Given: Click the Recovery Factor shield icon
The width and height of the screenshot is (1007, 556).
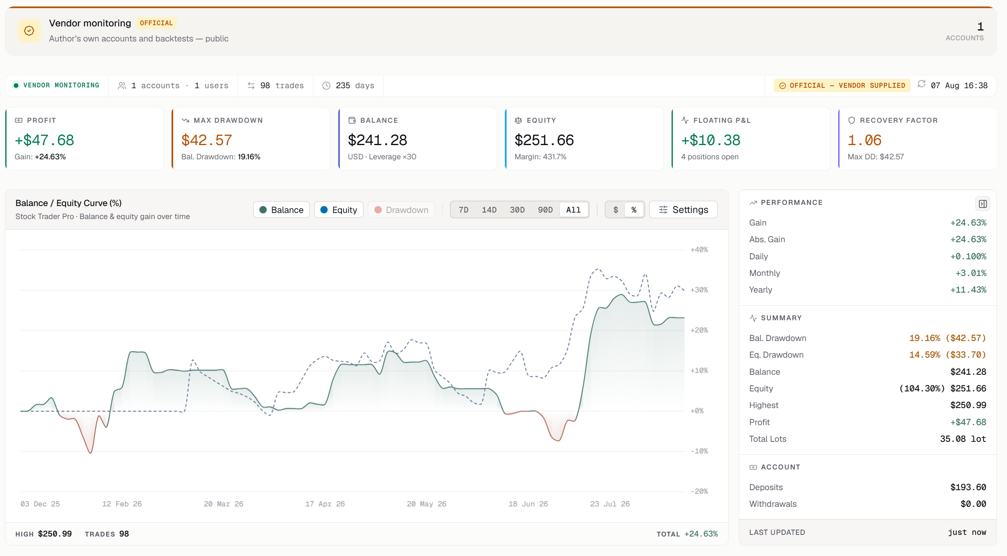Looking at the screenshot, I should point(852,120).
